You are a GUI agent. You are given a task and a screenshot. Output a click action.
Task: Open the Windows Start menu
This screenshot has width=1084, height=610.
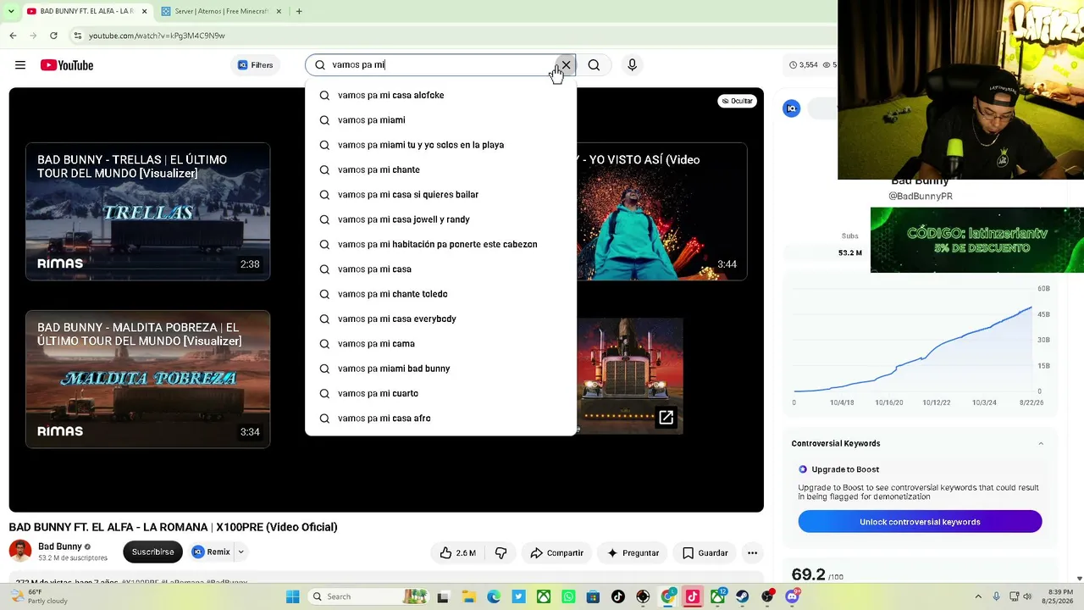point(293,596)
